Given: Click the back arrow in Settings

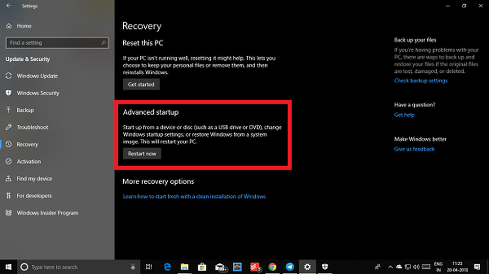Looking at the screenshot, I should pos(8,6).
